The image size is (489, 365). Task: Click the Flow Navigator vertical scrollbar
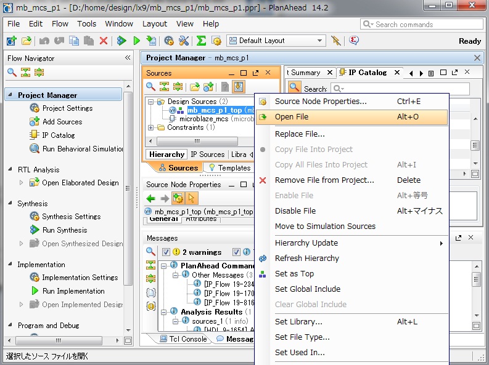click(x=128, y=188)
